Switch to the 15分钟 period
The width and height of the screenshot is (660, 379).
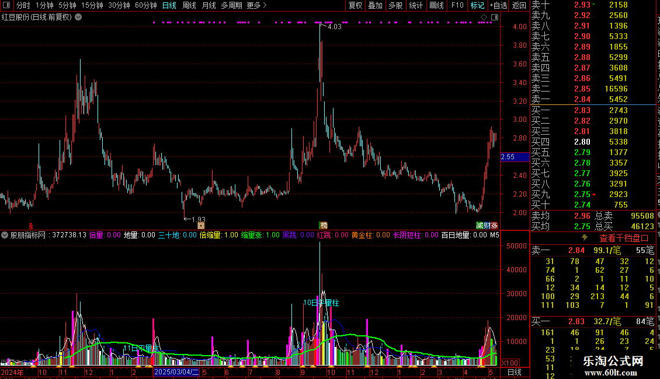[x=92, y=5]
